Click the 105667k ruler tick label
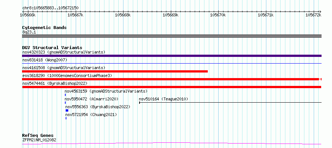 tap(75, 15)
